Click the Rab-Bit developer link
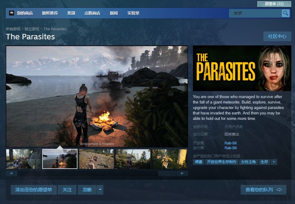Viewport: 295px width, 204px height. pyautogui.click(x=230, y=143)
